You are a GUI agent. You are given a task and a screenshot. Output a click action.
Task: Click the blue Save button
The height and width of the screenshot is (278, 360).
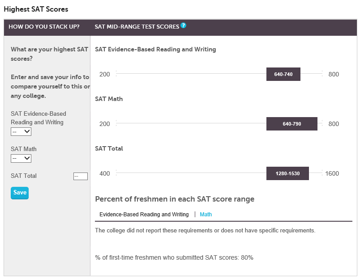tap(20, 193)
